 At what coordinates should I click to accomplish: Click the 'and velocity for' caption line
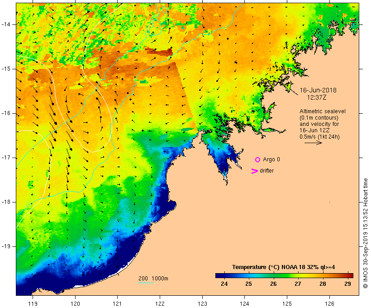tap(319, 124)
